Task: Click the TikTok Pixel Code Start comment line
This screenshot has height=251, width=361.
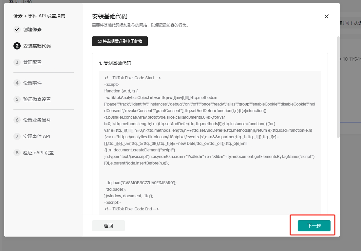Action: (133, 78)
